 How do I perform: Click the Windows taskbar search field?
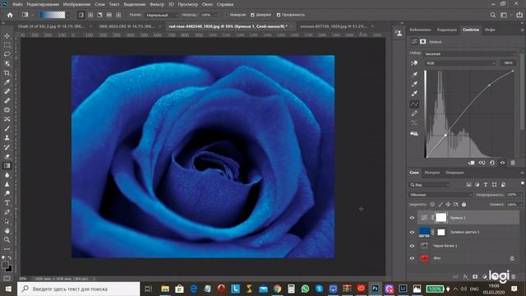pos(79,289)
